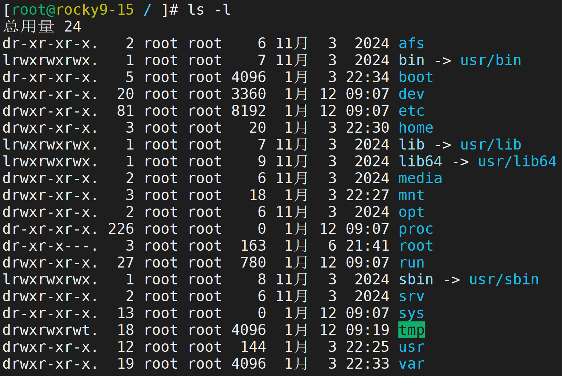Screen dimensions: 562x376
Task: Click the srv directory entry
Action: [411, 296]
